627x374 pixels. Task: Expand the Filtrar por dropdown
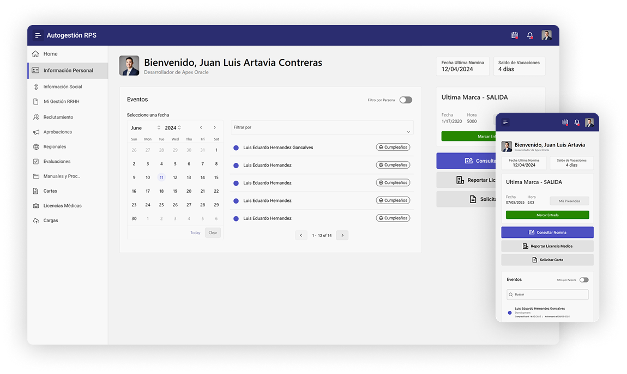(408, 131)
